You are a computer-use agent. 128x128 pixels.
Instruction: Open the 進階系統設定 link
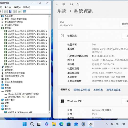(x=113, y=90)
